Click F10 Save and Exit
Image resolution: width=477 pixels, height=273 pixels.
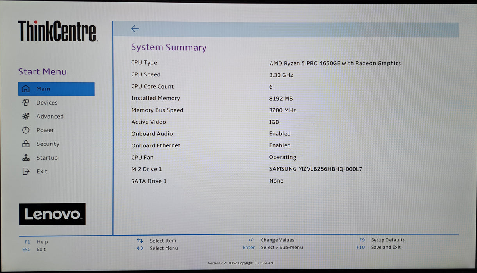[379, 247]
